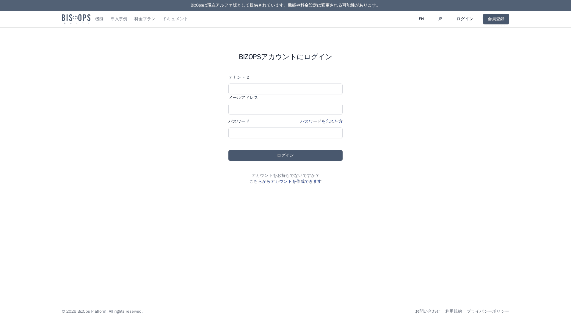Focus the メールアドレス input field

(x=285, y=109)
